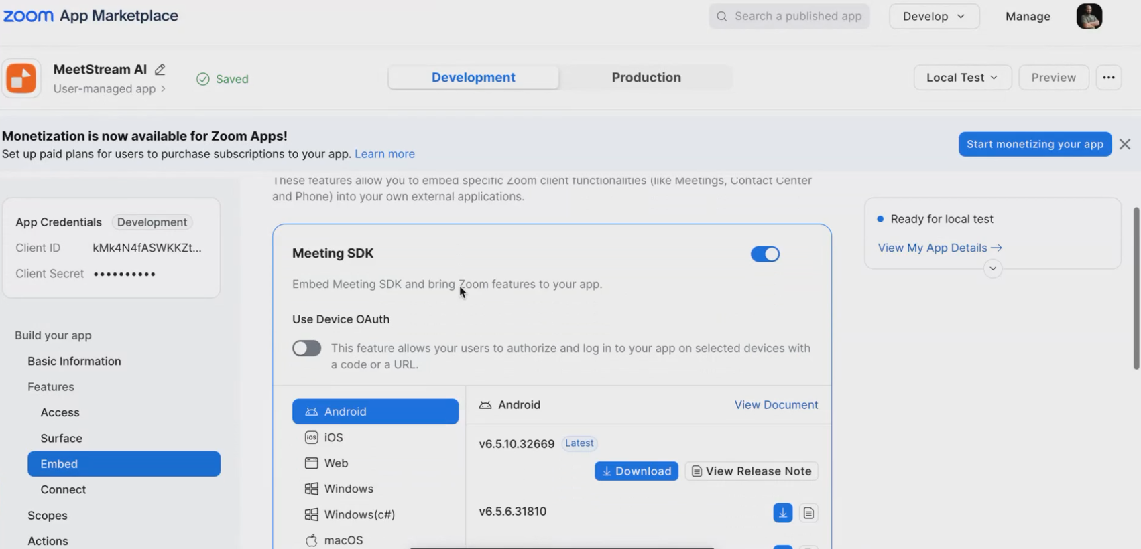The image size is (1141, 549).
Task: Switch to the Production tab
Action: click(x=646, y=77)
